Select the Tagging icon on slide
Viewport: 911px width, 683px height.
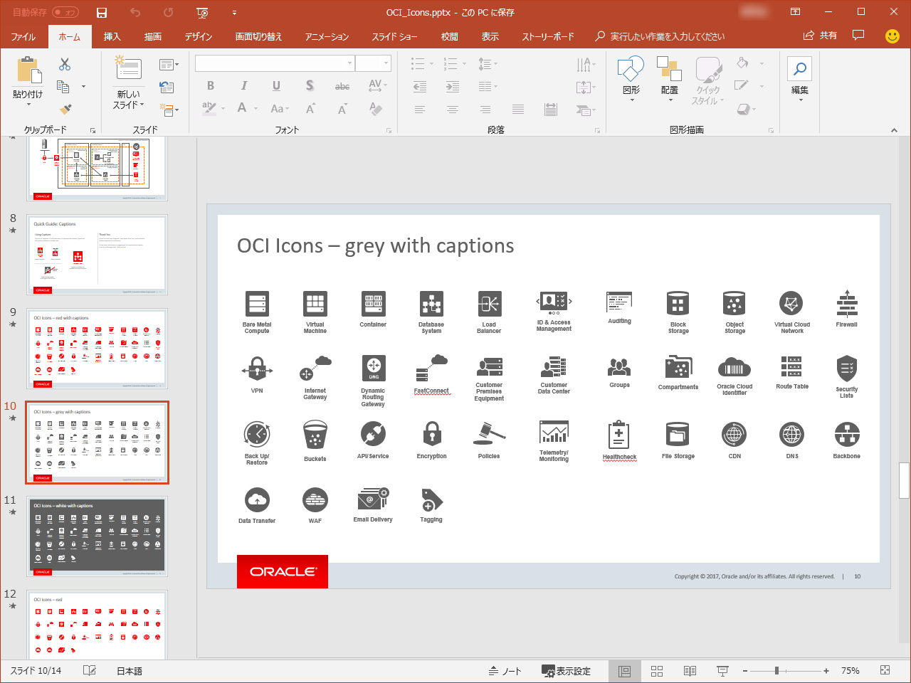point(431,500)
